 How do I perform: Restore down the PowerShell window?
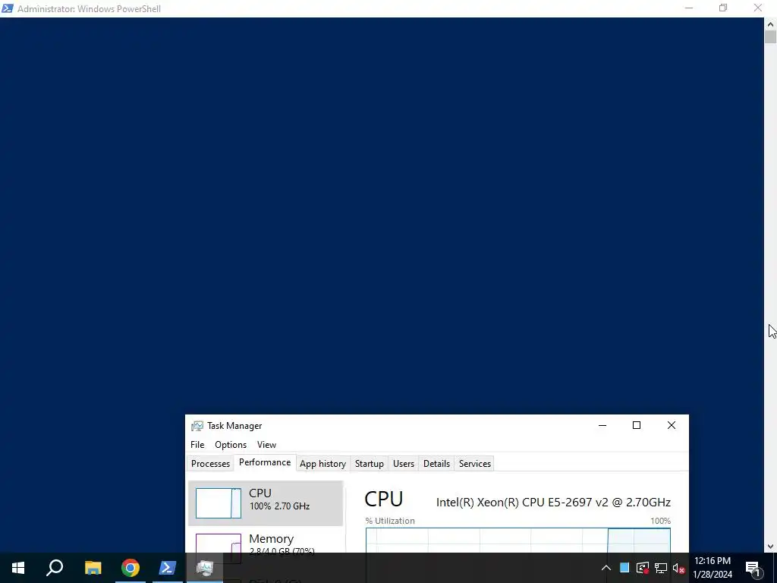(x=723, y=8)
